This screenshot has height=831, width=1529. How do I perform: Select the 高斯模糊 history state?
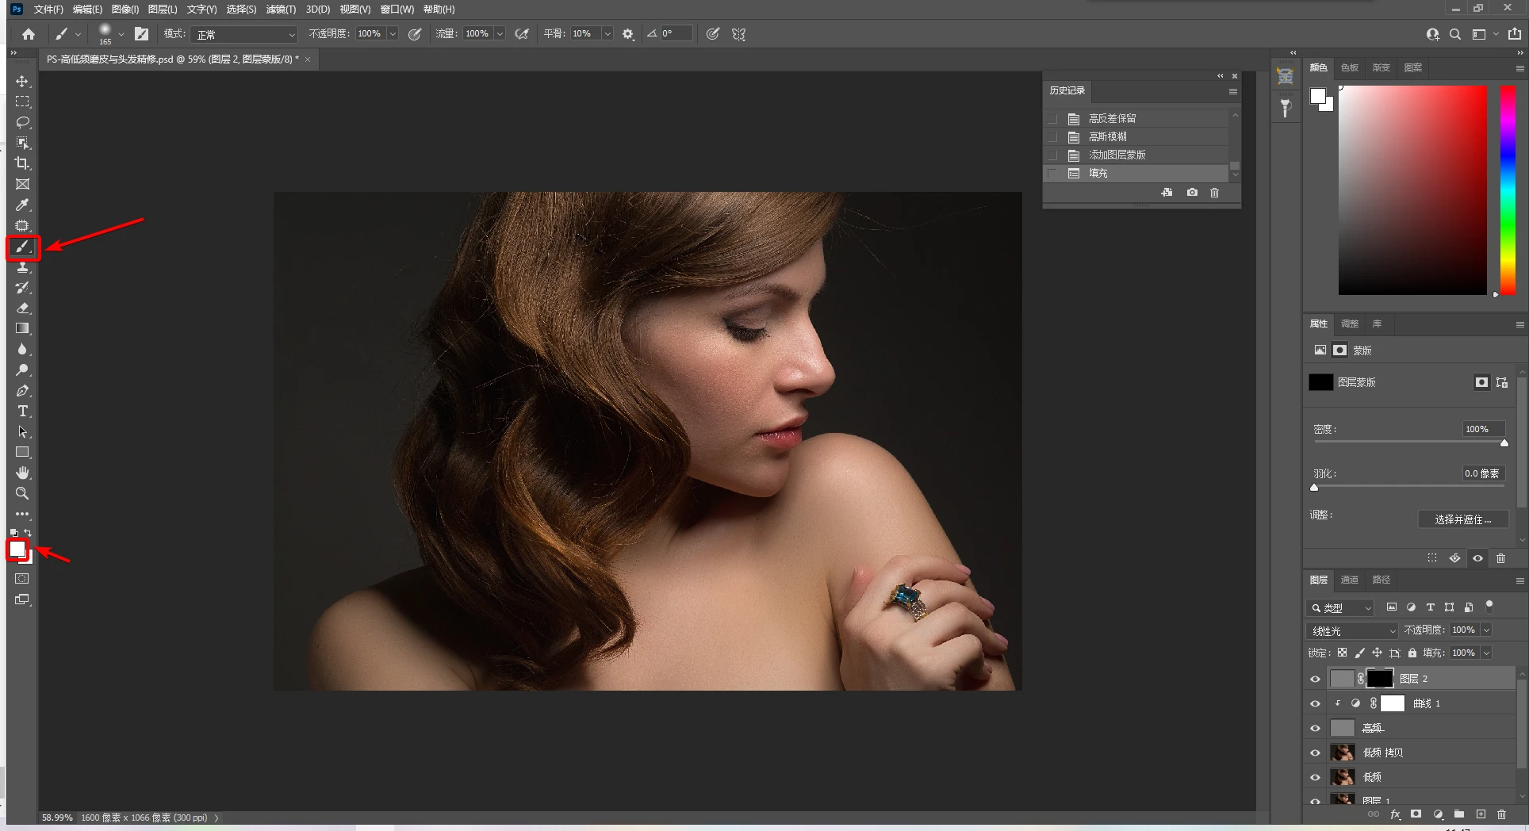1107,136
